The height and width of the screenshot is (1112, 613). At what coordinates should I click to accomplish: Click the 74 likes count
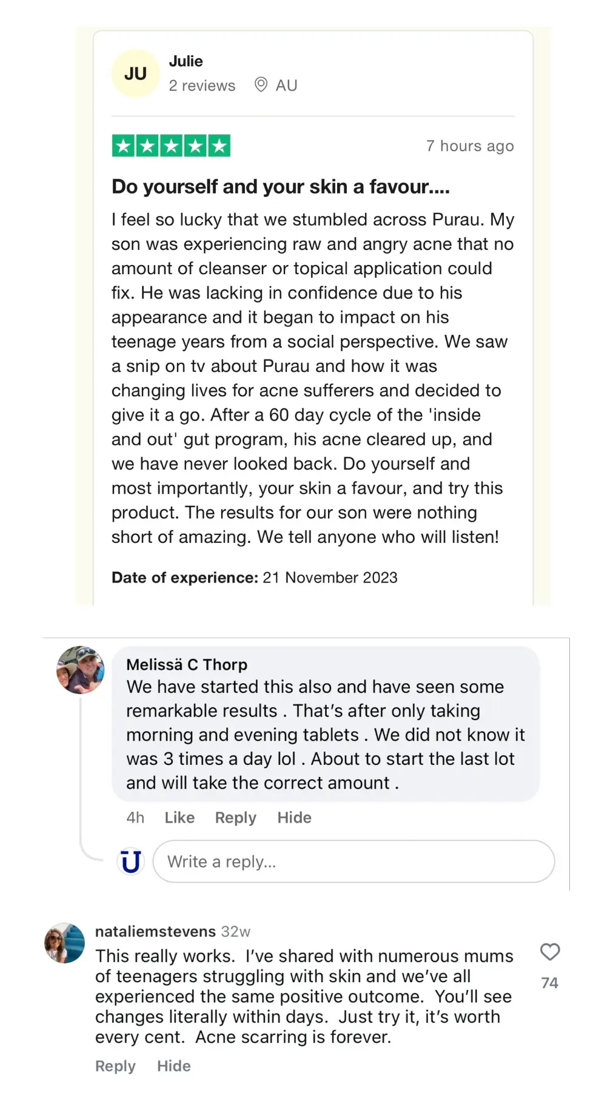pos(549,983)
